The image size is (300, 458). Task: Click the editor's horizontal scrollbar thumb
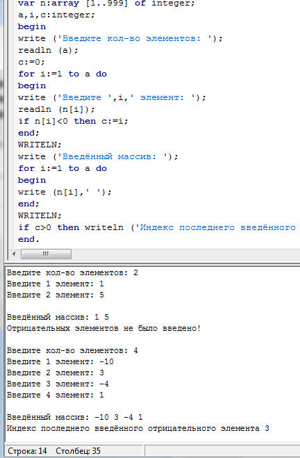click(x=46, y=254)
